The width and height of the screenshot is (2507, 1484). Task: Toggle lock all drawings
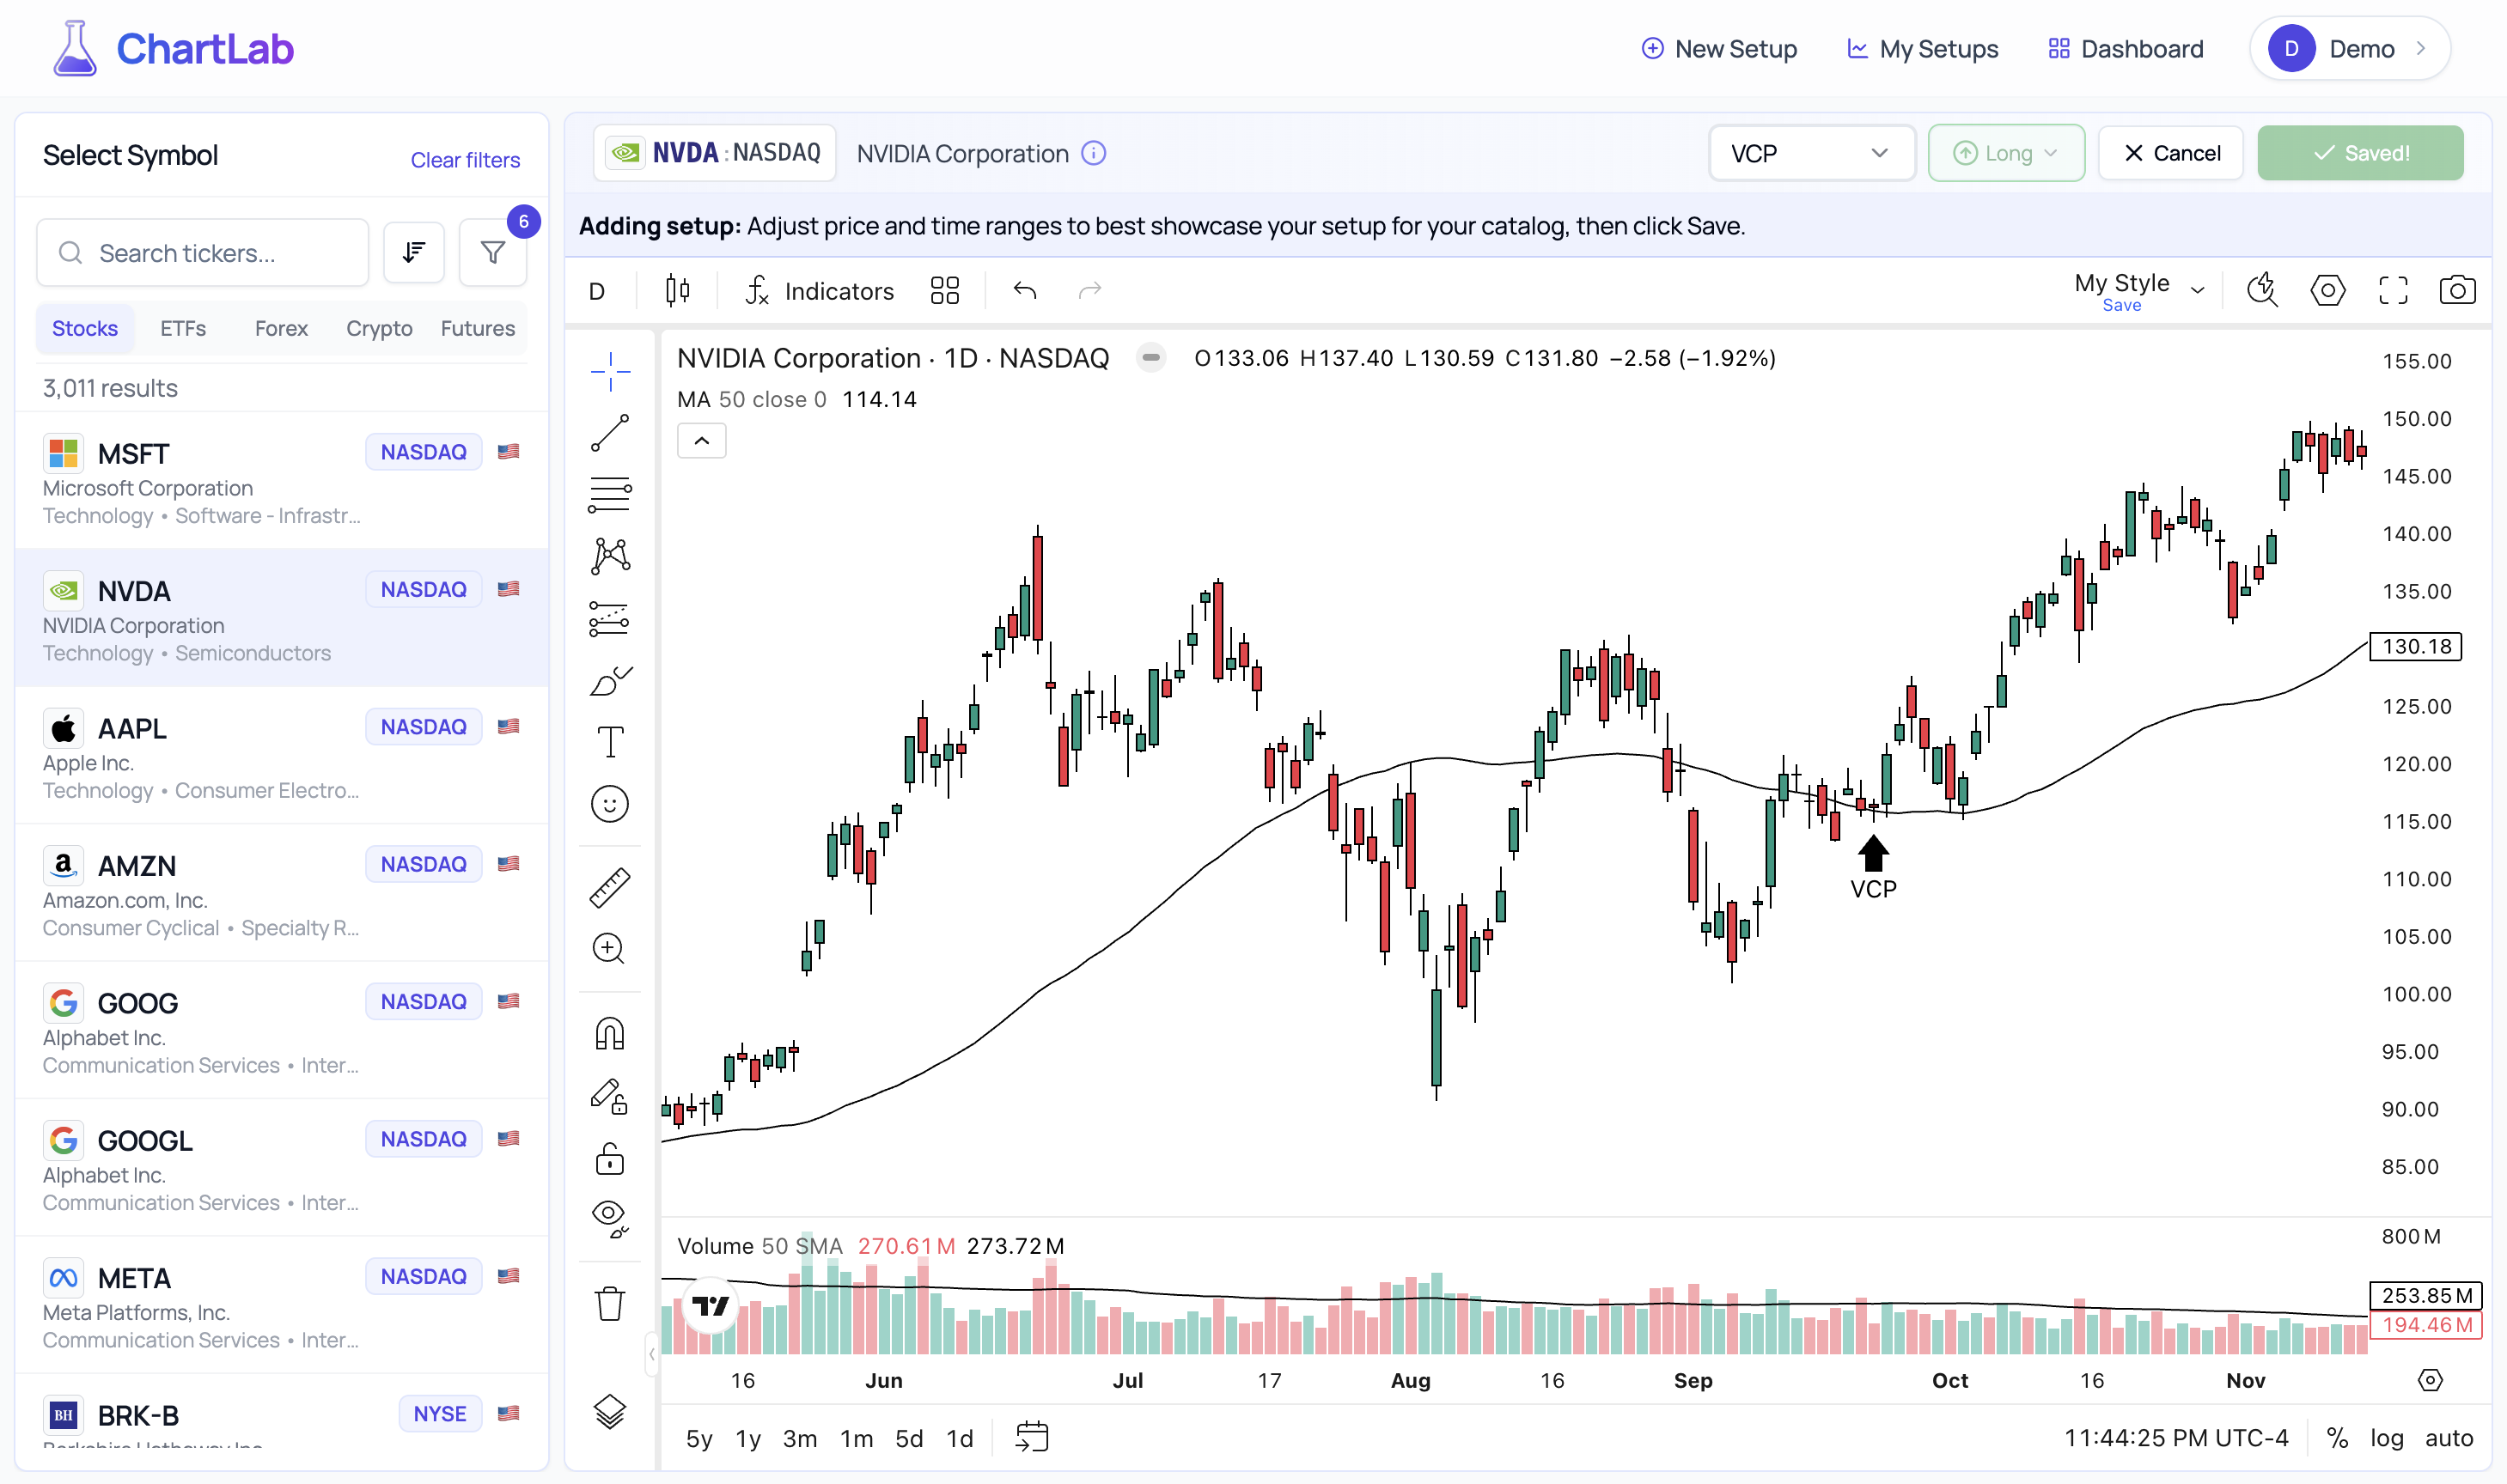[x=609, y=1158]
